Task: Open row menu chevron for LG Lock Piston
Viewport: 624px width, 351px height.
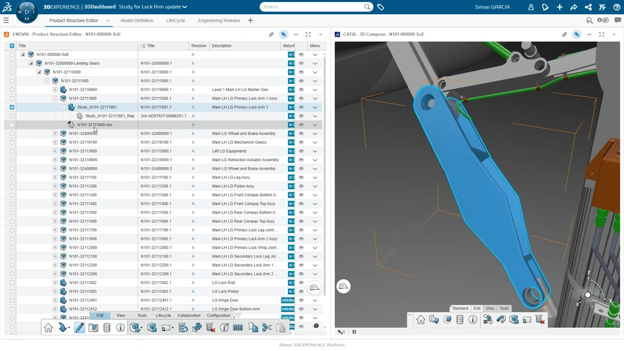Action: pos(315,291)
